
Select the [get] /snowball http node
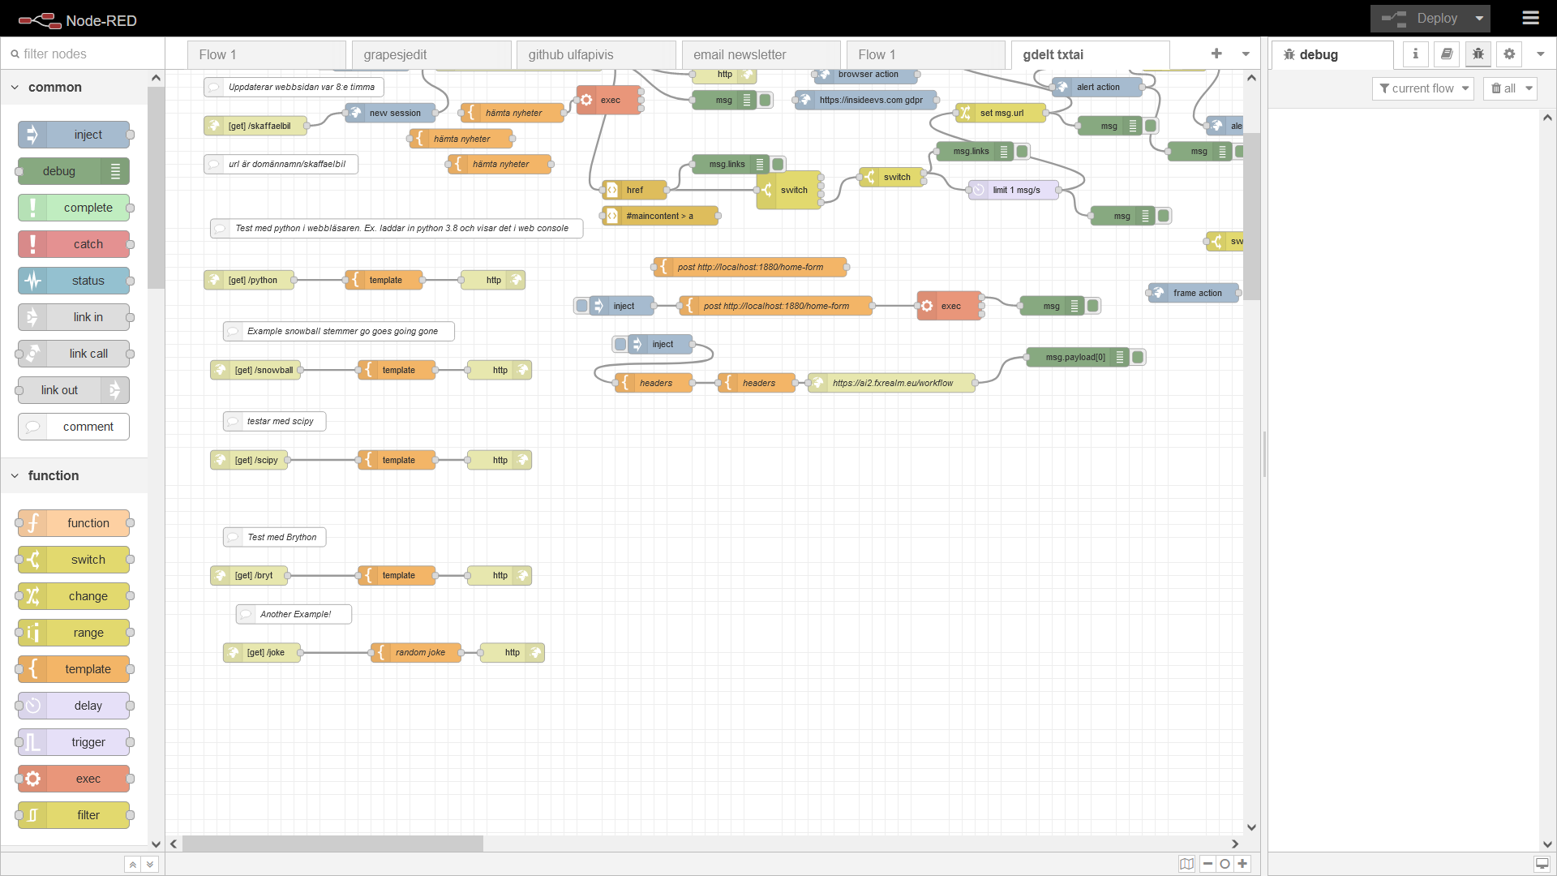(x=257, y=370)
